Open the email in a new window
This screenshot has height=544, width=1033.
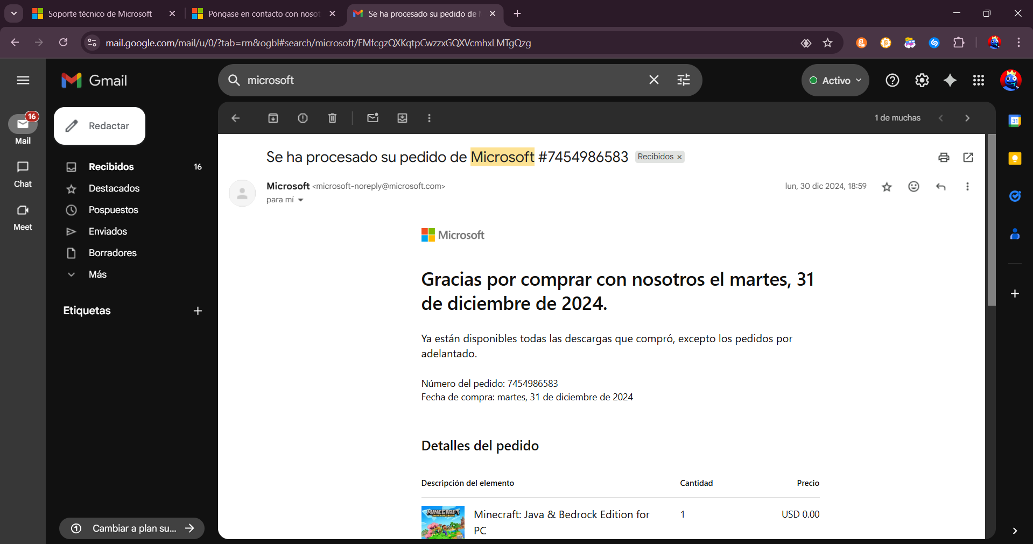pyautogui.click(x=968, y=157)
